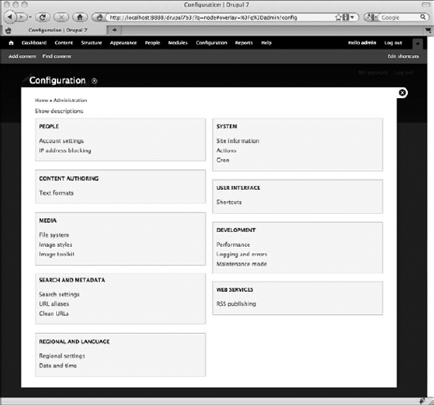
Task: Open Maintenance mode
Action: click(x=242, y=264)
